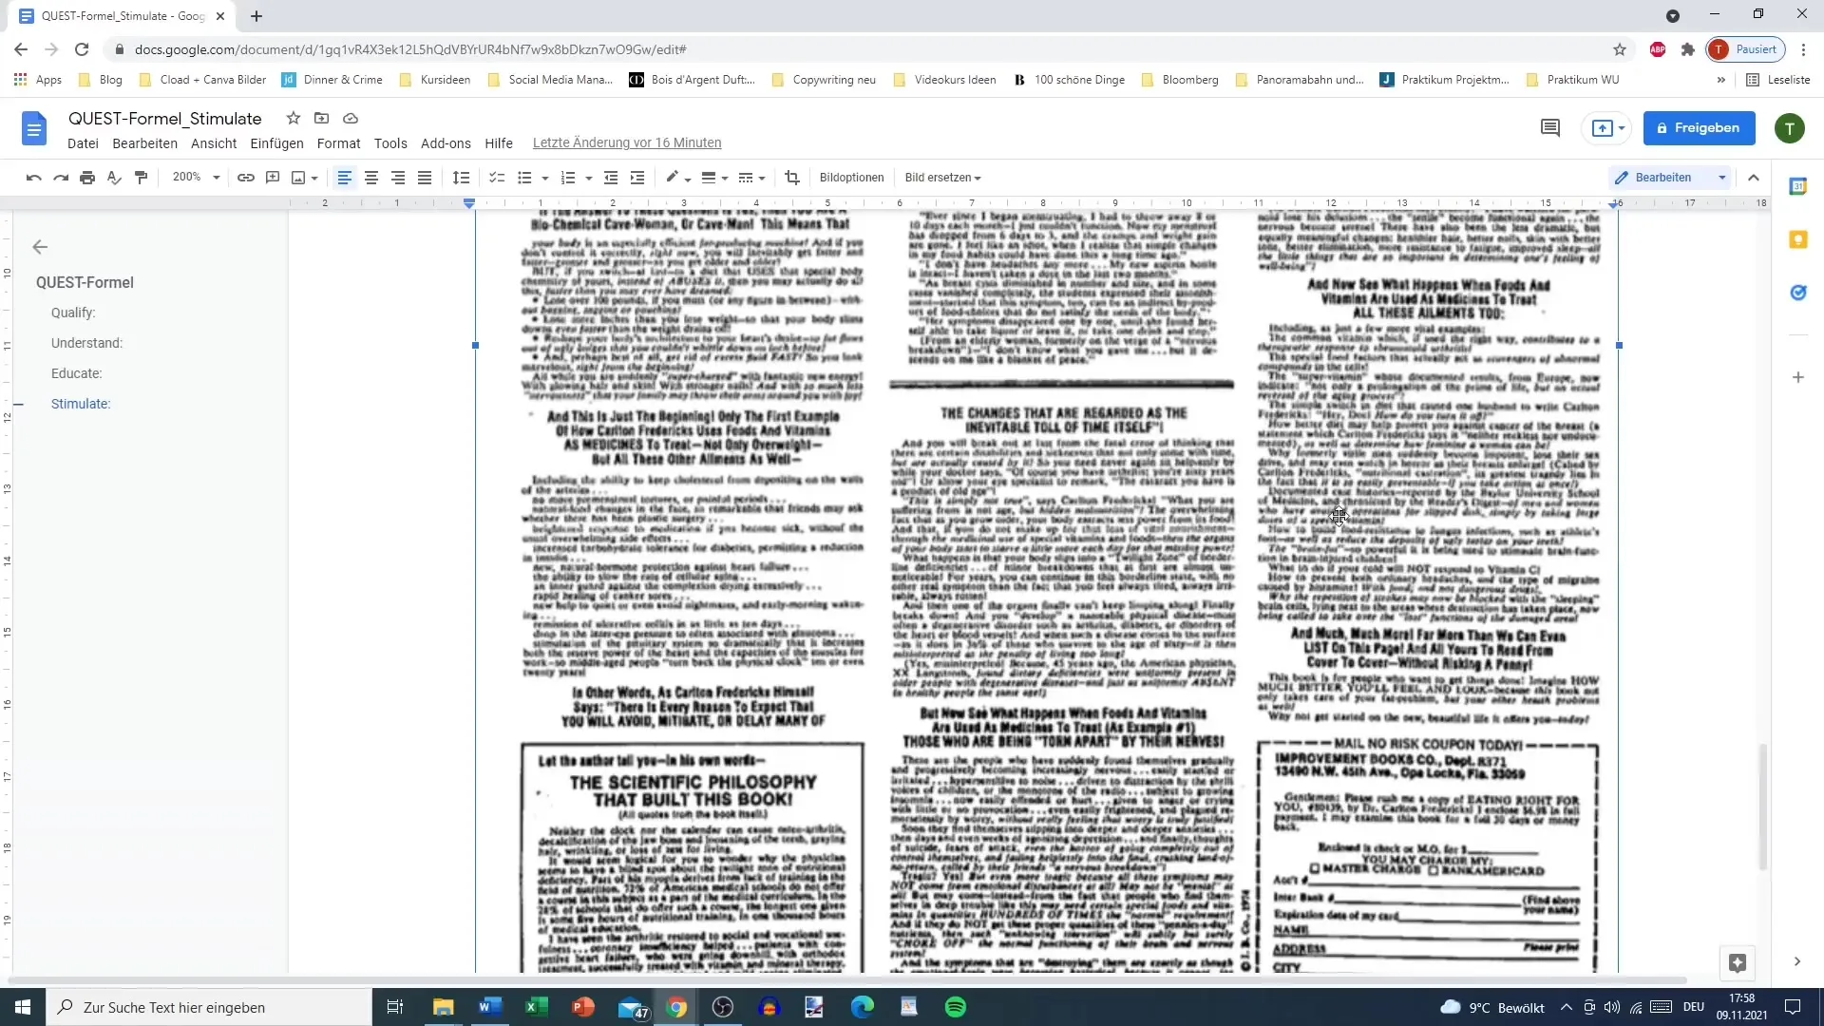Collapse the menus with chevron up

pos(1754,178)
